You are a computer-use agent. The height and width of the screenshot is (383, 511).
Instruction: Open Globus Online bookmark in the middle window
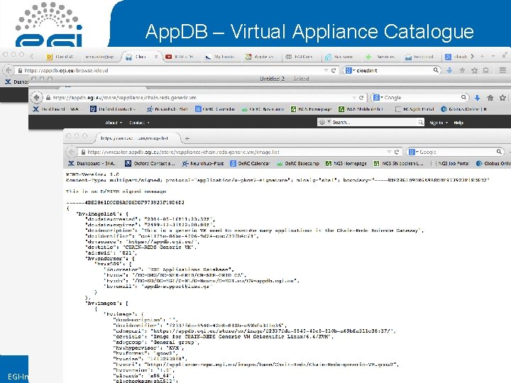click(x=465, y=109)
